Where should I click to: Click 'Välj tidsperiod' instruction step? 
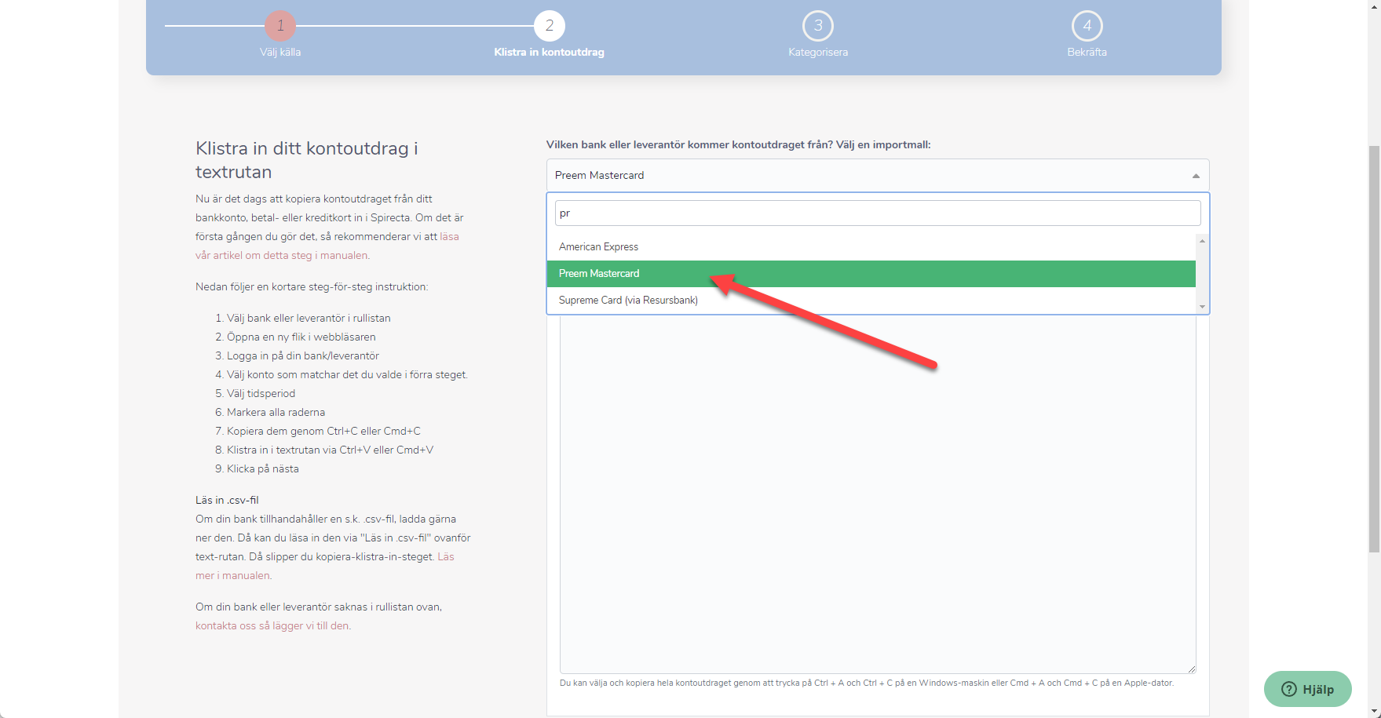click(261, 393)
